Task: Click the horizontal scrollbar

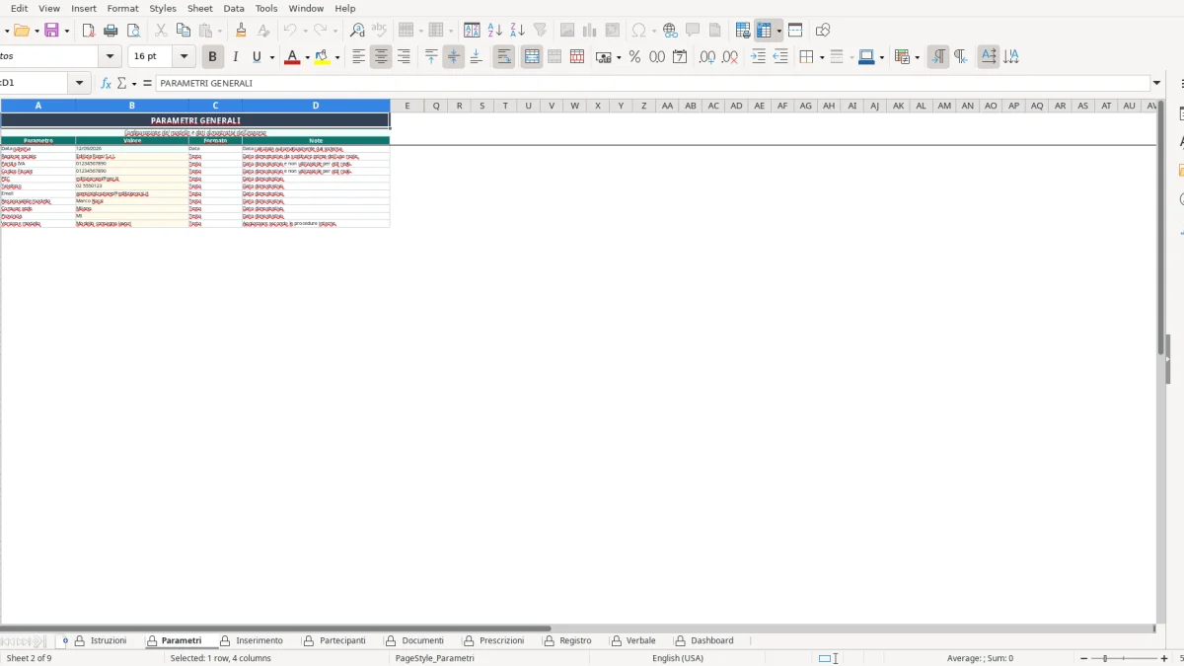Action: (x=276, y=628)
